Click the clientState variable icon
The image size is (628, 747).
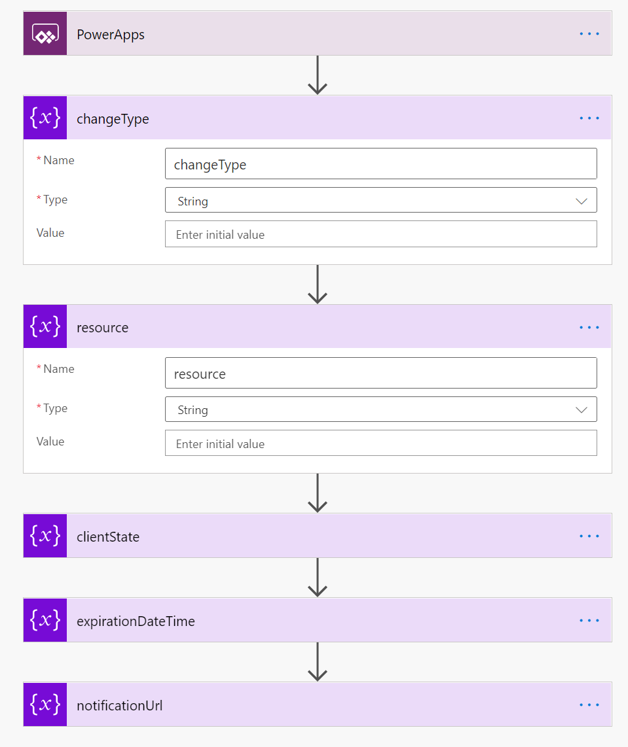(x=45, y=536)
